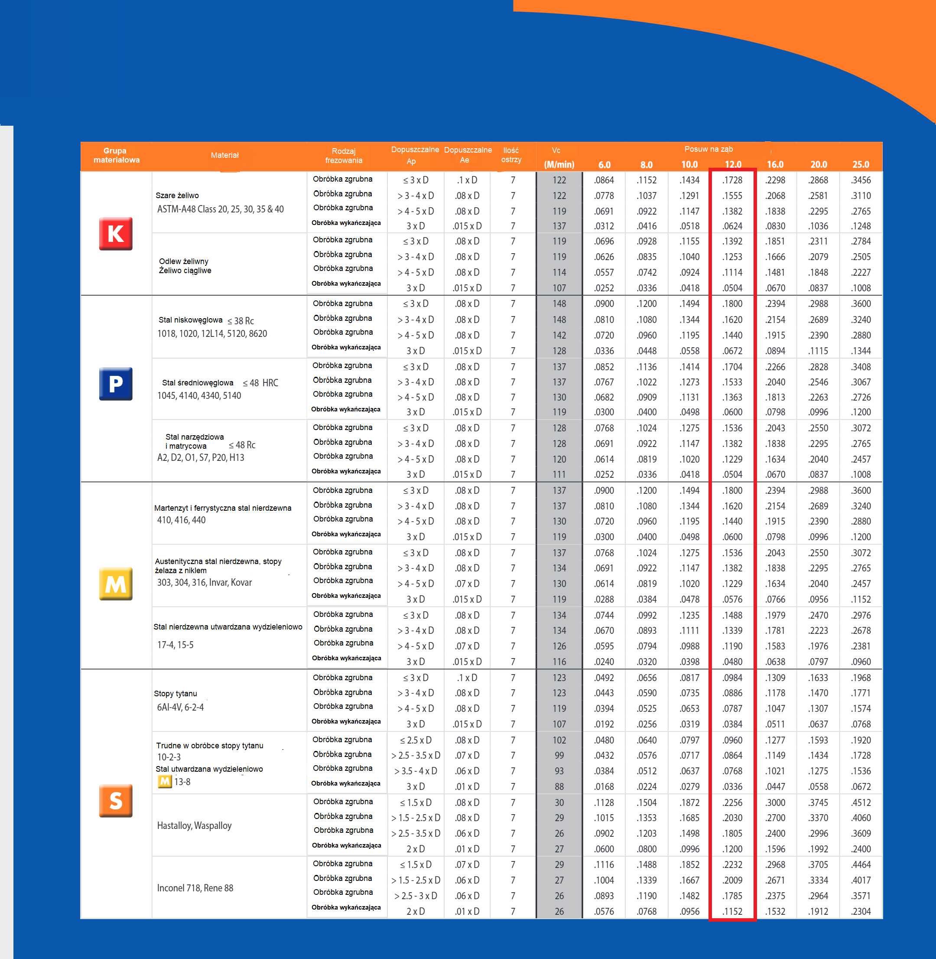Click the '> 2.5 - 3 x D' Ap cell
The image size is (936, 959).
(416, 896)
